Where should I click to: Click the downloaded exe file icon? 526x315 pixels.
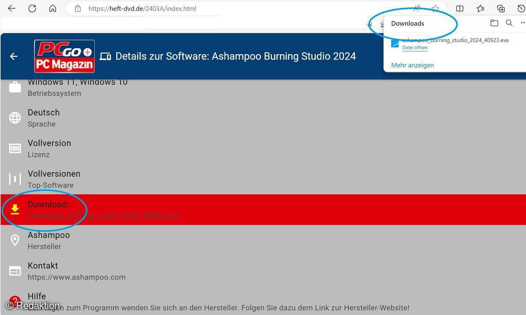[x=395, y=43]
